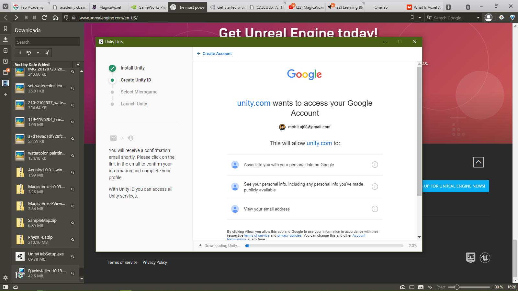Pause downloads in Downloads panel
The width and height of the screenshot is (518, 291).
[20, 53]
